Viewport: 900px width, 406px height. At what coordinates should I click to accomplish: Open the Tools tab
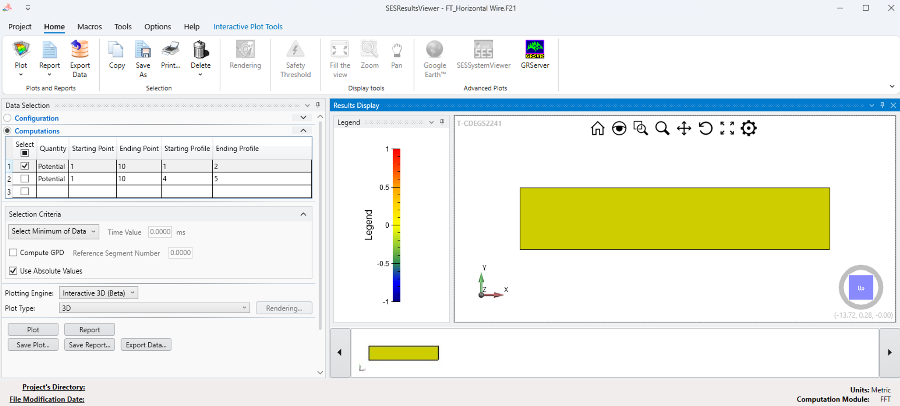pos(123,27)
